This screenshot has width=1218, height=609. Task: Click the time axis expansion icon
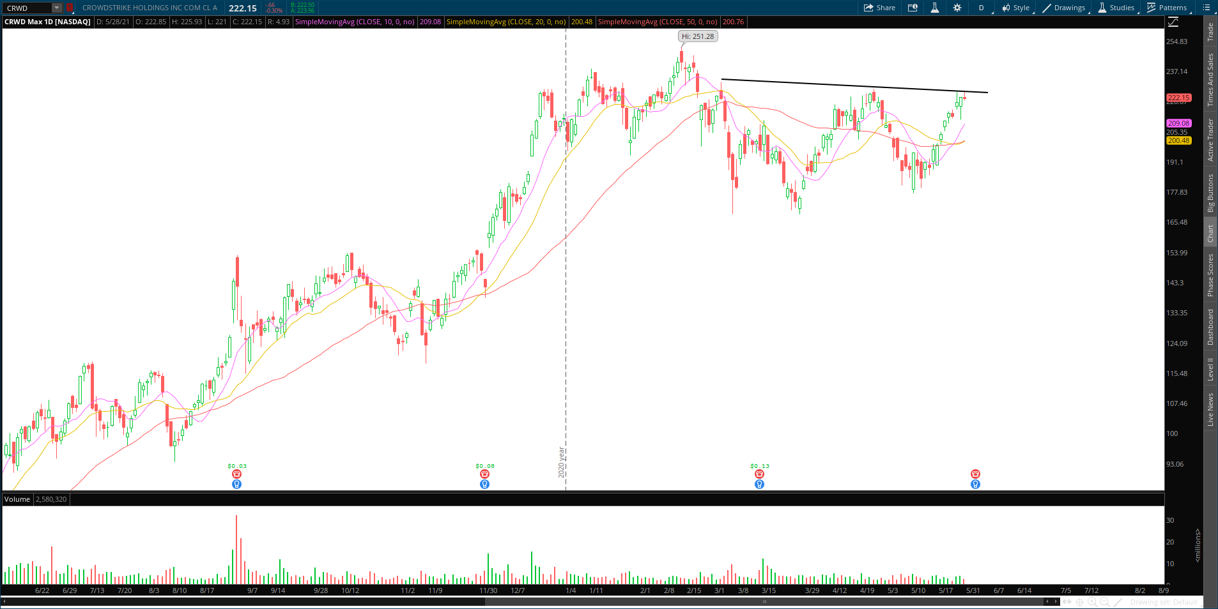point(1067,602)
